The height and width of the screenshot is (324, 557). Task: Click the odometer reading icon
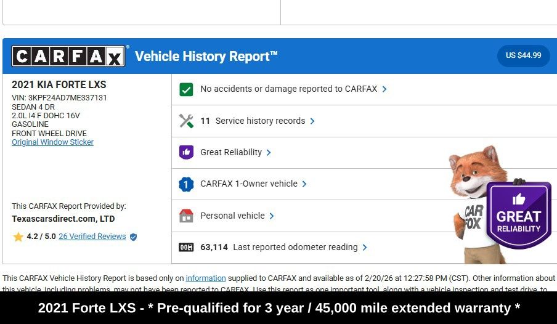click(186, 248)
